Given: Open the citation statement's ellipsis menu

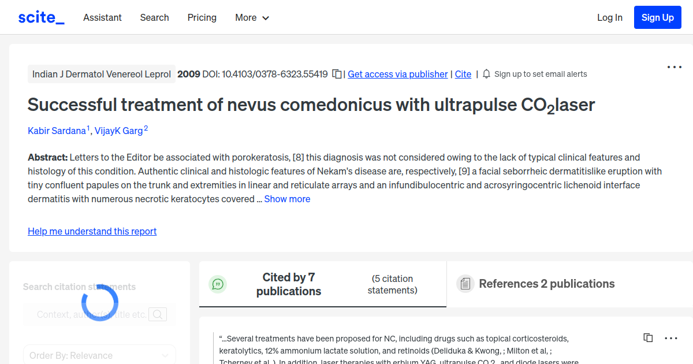Looking at the screenshot, I should pos(670,338).
